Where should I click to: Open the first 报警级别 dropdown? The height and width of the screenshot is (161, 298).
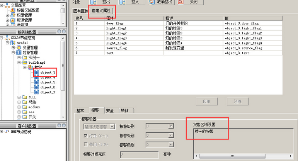(x=171, y=126)
